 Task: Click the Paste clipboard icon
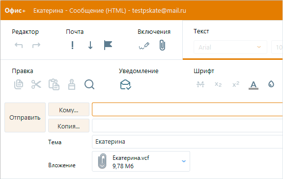pyautogui.click(x=54, y=84)
